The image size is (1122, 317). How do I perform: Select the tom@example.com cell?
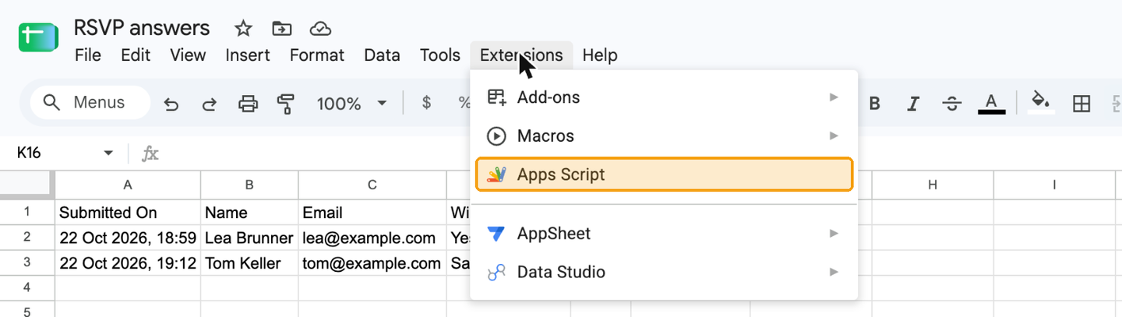click(x=372, y=262)
